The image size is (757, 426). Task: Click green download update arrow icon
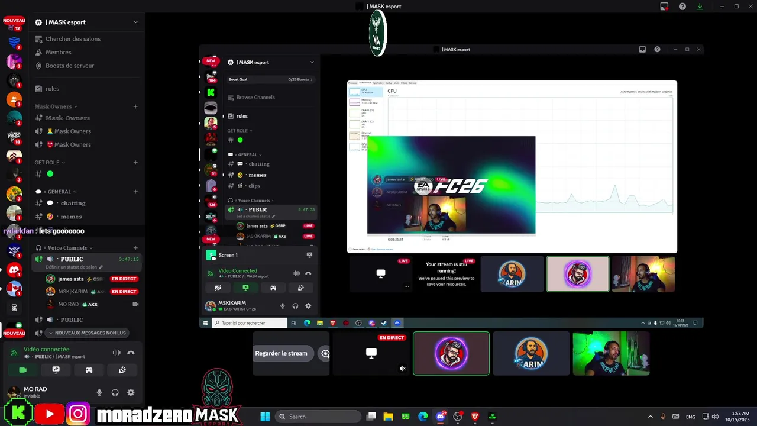pyautogui.click(x=700, y=7)
